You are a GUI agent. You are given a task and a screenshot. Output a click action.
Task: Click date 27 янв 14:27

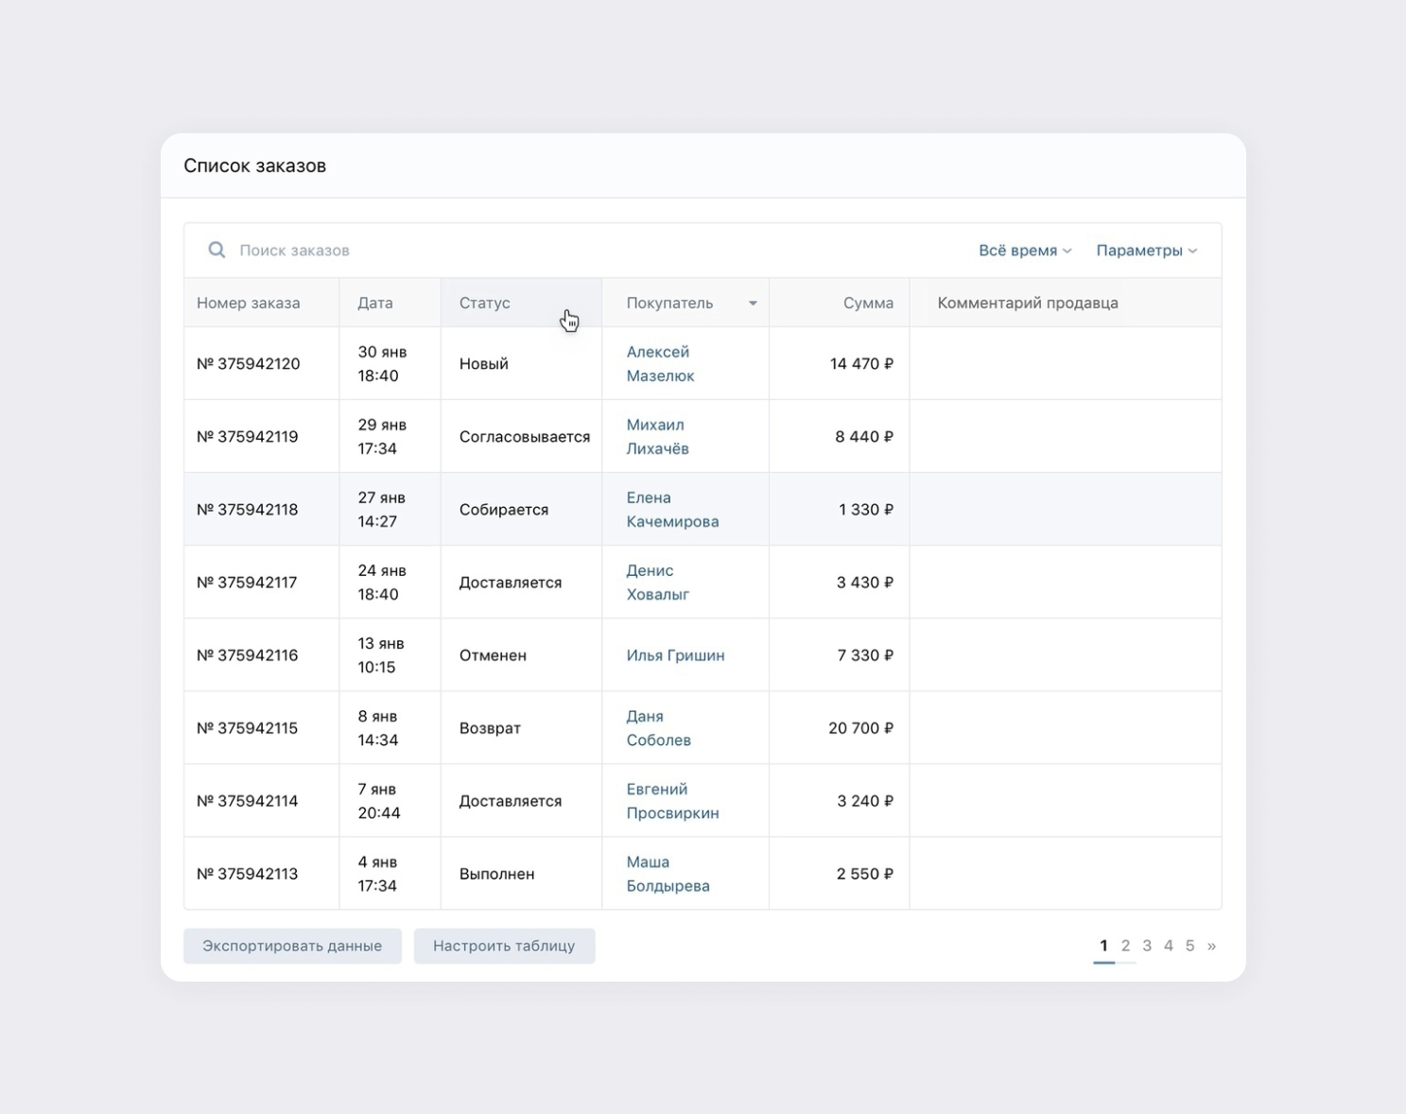point(381,509)
